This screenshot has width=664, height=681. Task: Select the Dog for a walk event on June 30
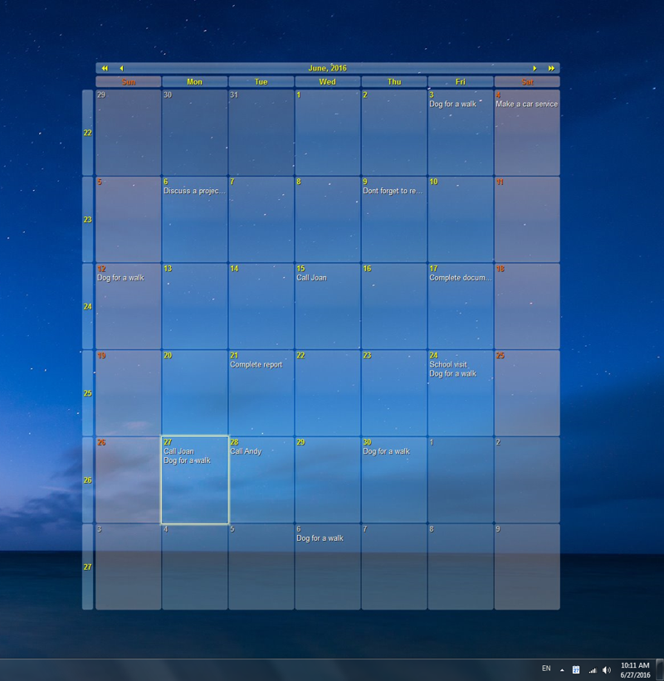coord(385,451)
